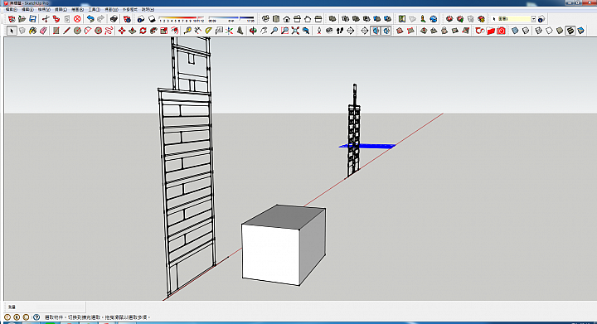597x324 pixels.
Task: Toggle Display Section Cuts
Action: [x=386, y=31]
